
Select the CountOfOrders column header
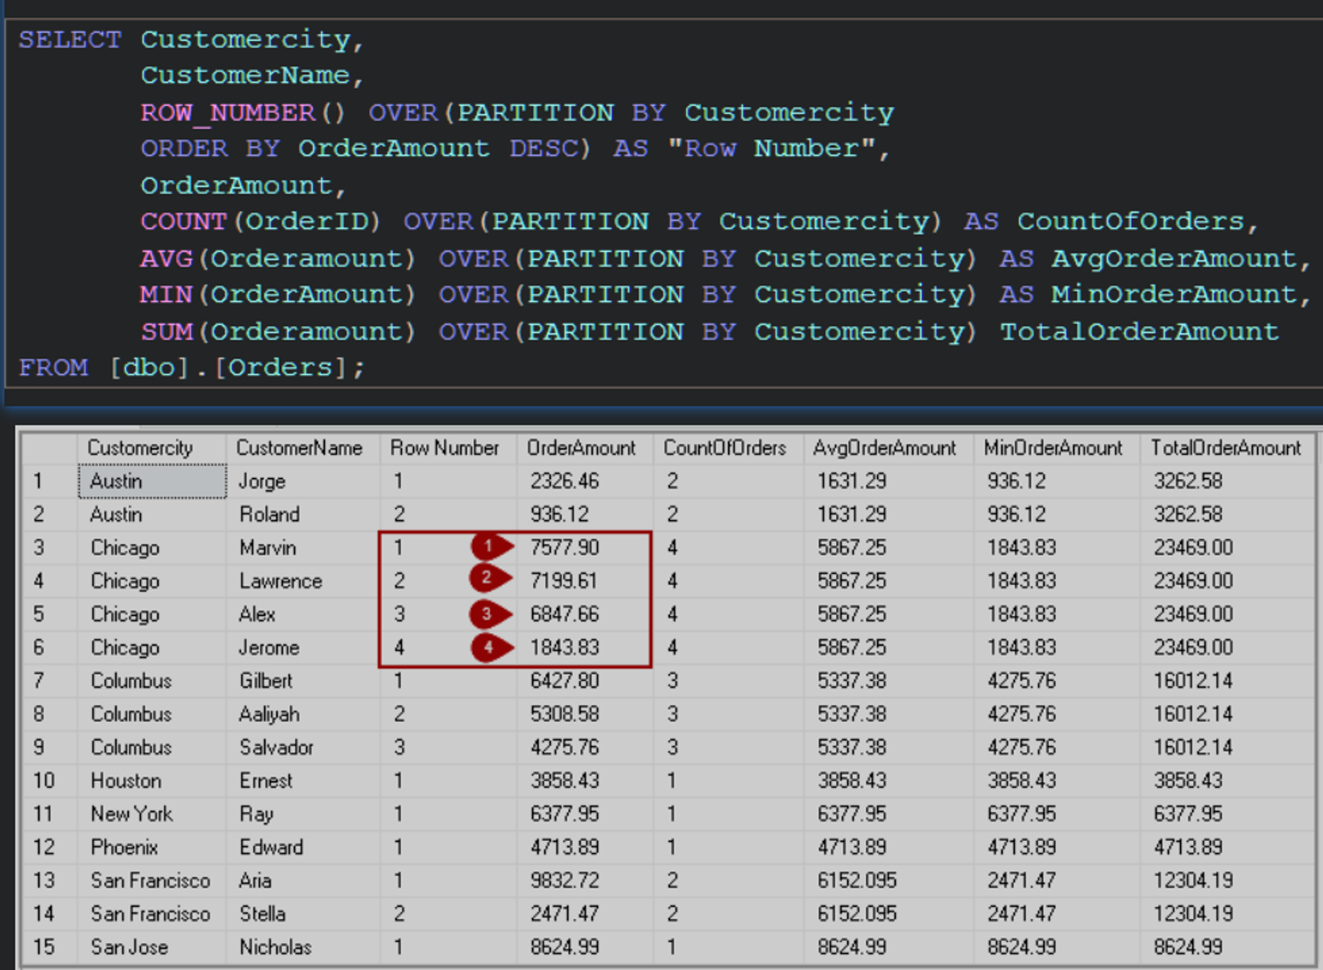(728, 448)
